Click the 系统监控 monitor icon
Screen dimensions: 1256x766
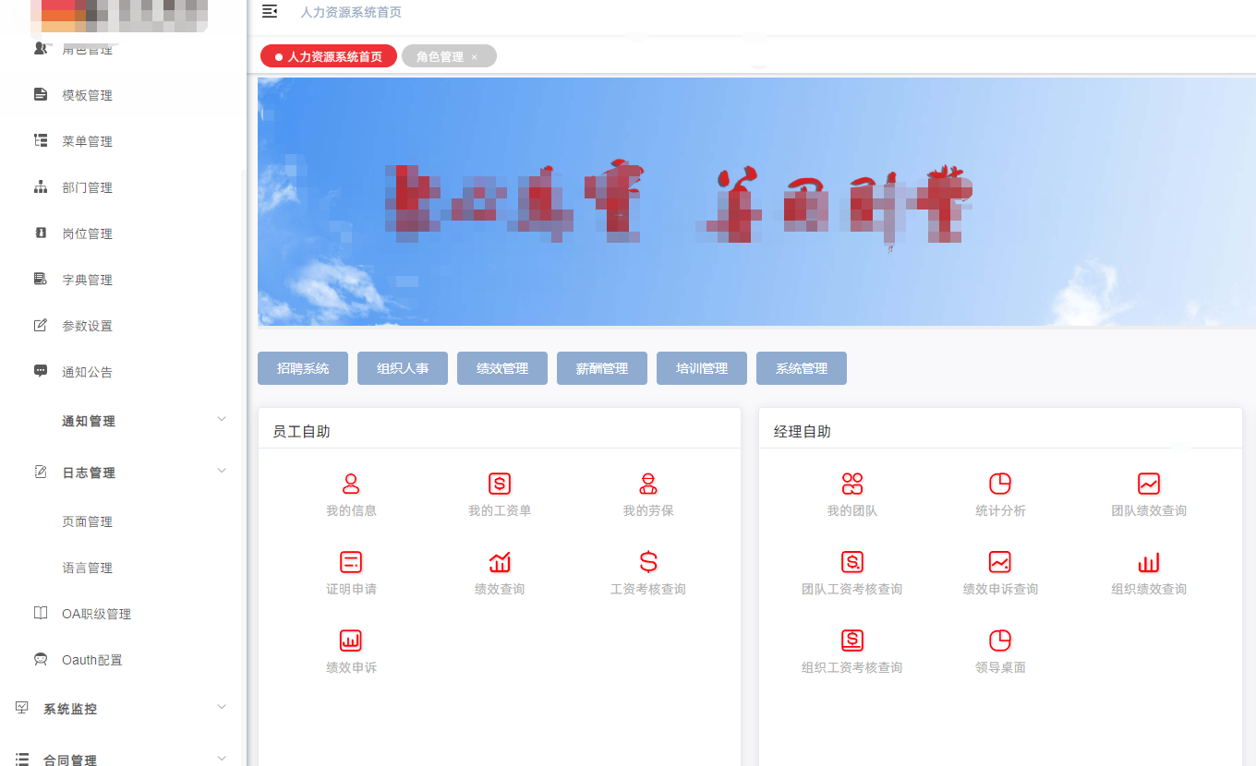(22, 709)
